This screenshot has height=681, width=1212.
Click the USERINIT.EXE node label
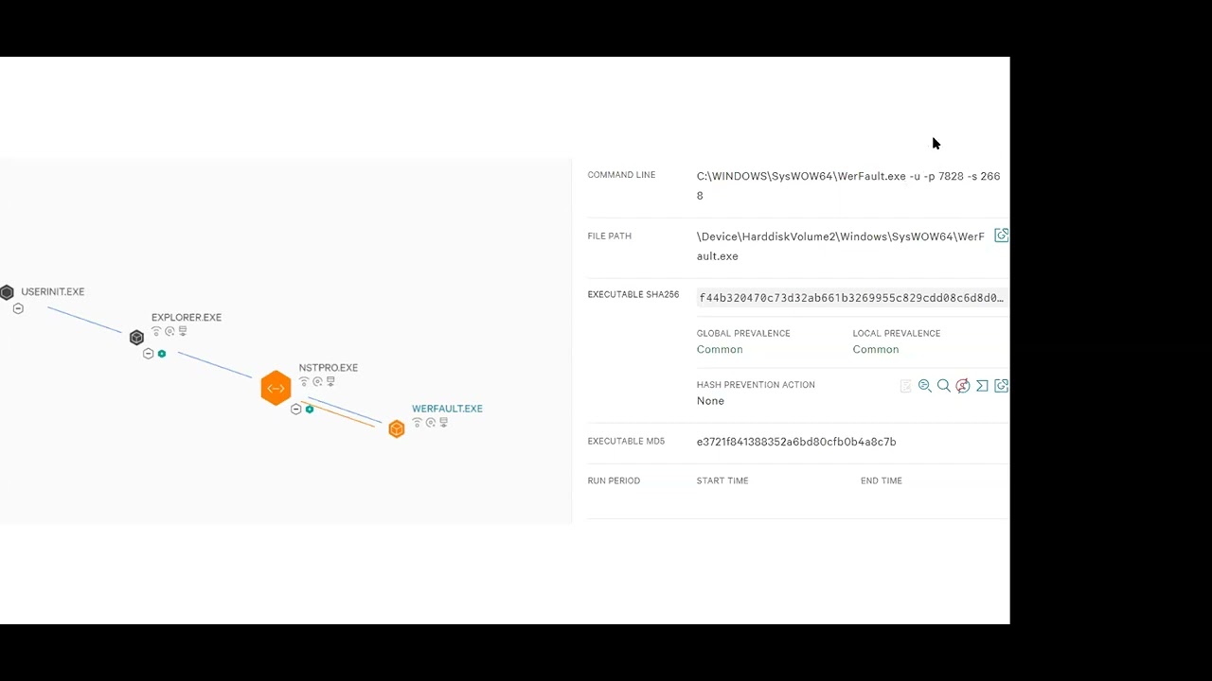pos(53,292)
